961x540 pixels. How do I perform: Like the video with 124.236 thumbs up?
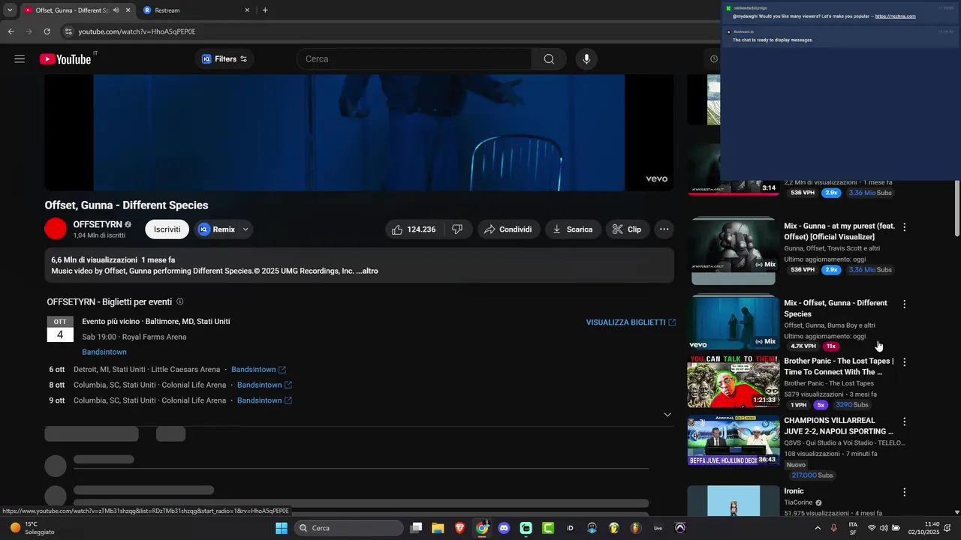[x=414, y=229]
